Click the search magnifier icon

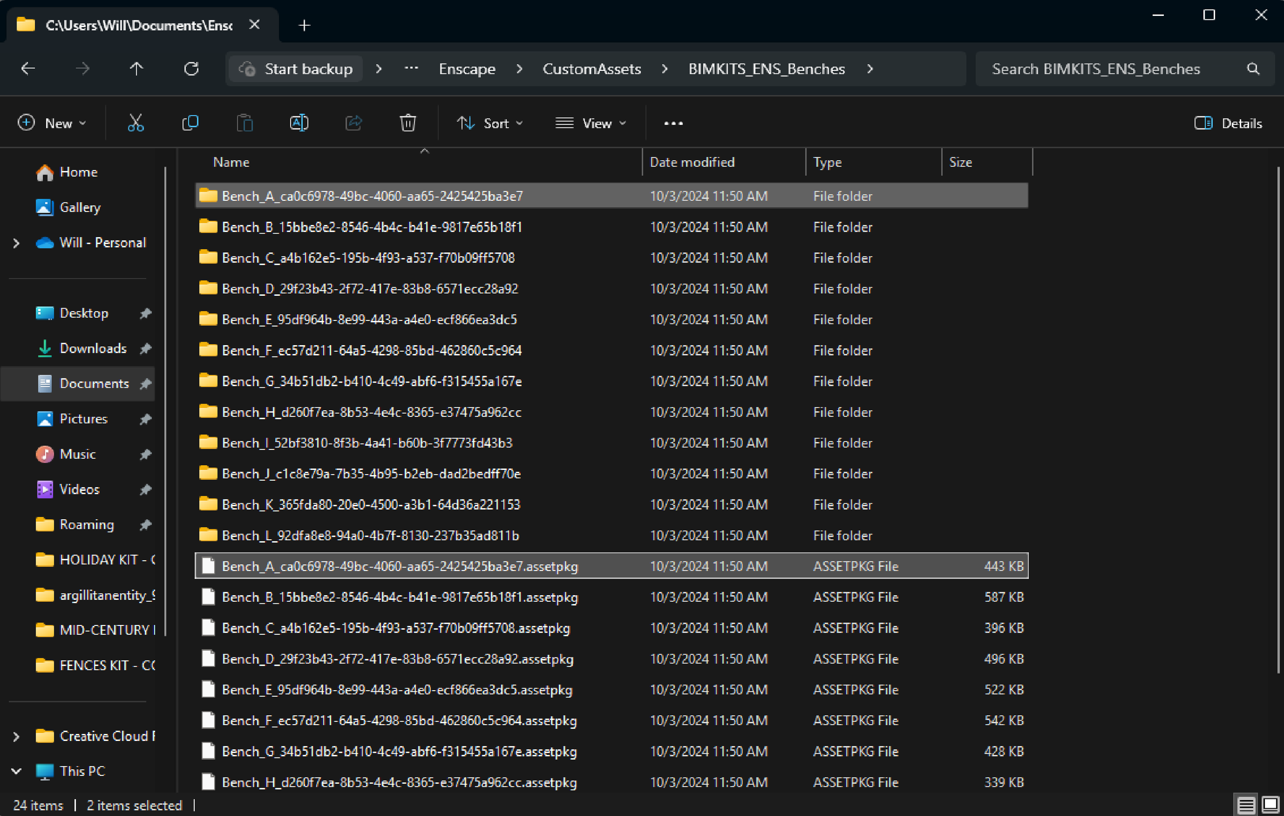tap(1253, 69)
